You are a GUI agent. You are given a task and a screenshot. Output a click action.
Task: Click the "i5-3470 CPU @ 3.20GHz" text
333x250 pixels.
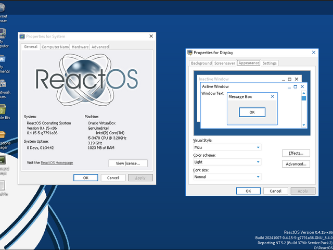pos(107,138)
